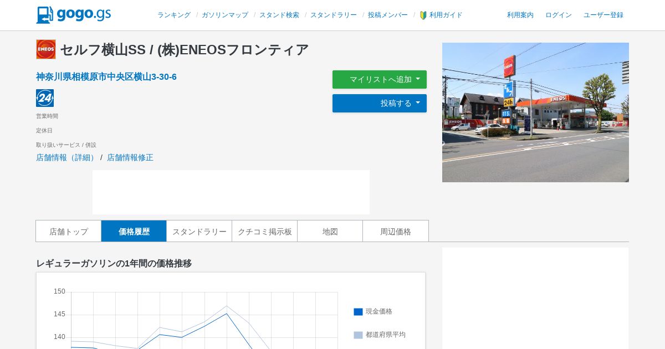Switch to the 地図 tab
This screenshot has height=349, width=665.
(x=330, y=231)
